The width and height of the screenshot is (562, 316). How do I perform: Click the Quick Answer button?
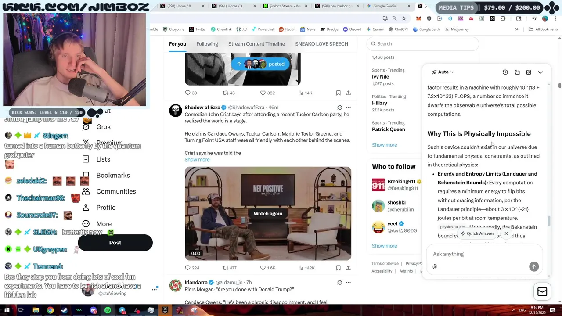(x=477, y=233)
